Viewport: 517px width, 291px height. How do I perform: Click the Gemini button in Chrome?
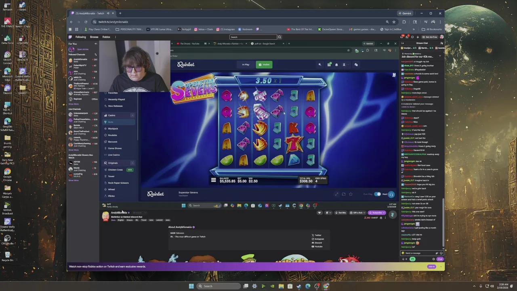pyautogui.click(x=405, y=13)
